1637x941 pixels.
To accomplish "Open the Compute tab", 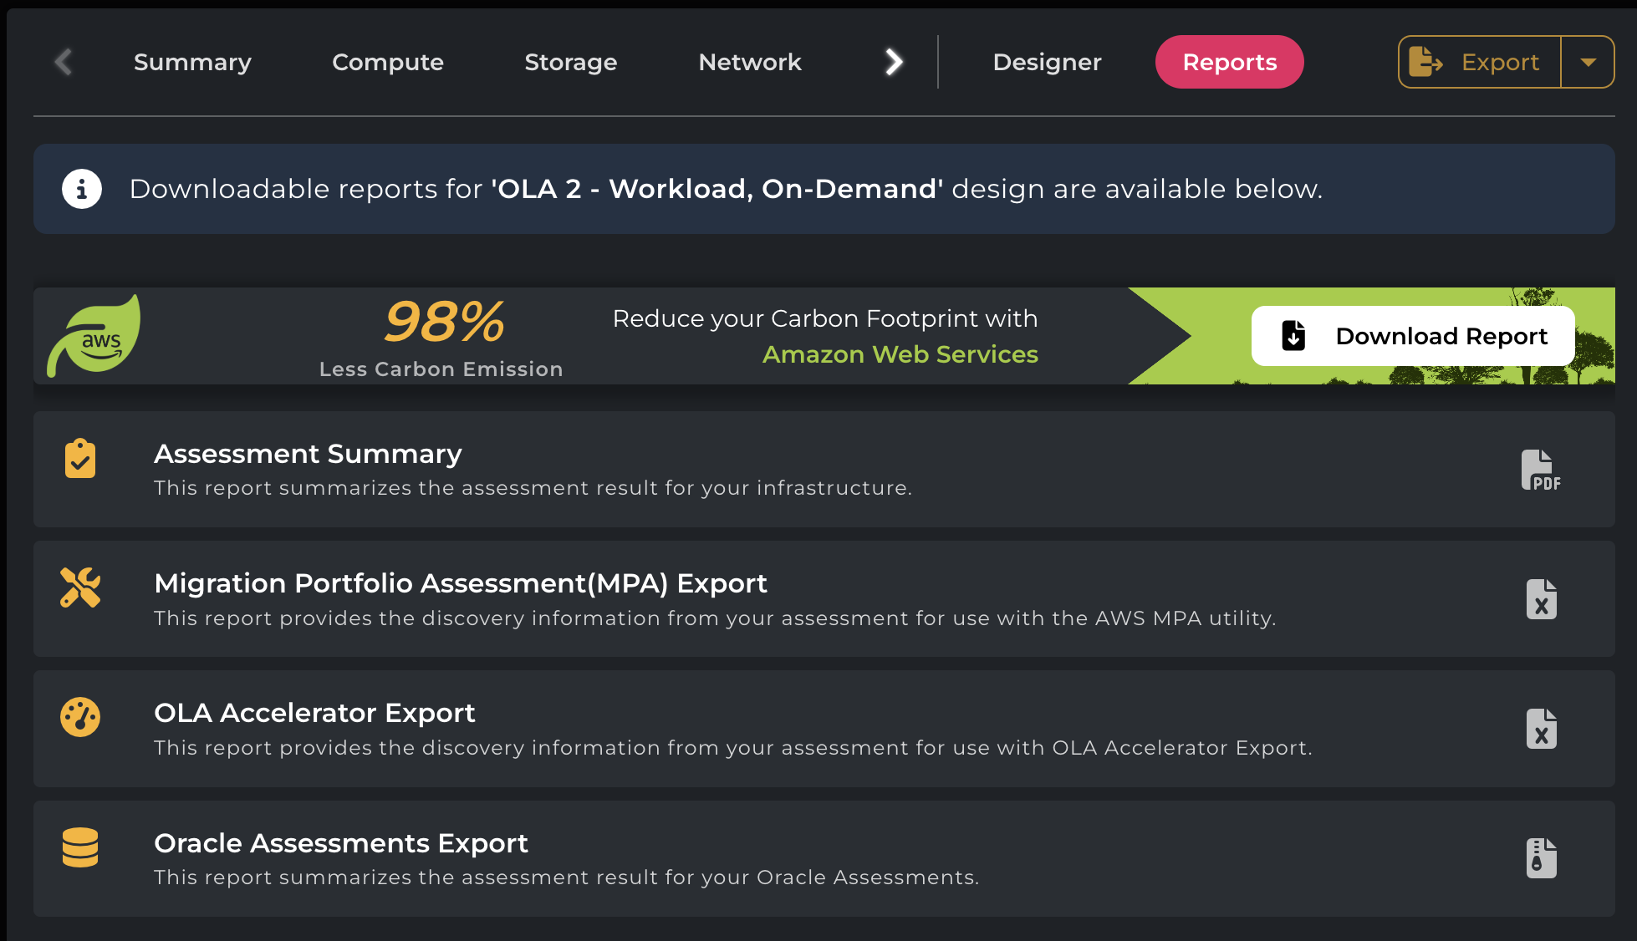I will coord(388,62).
